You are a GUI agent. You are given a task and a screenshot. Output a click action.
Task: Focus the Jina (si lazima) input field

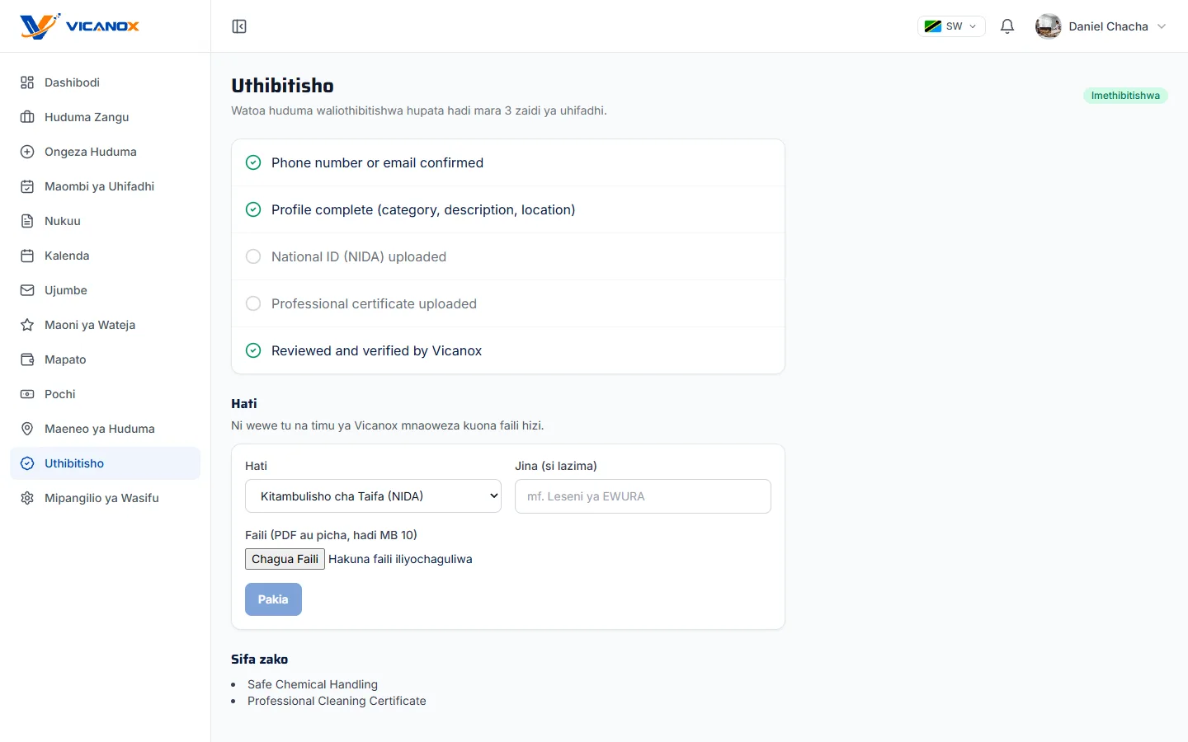[x=643, y=496]
